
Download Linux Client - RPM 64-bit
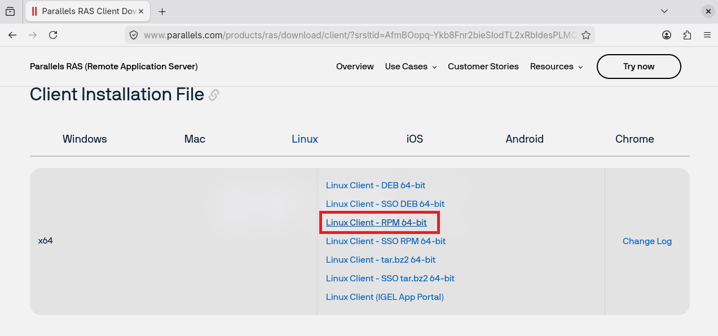376,223
